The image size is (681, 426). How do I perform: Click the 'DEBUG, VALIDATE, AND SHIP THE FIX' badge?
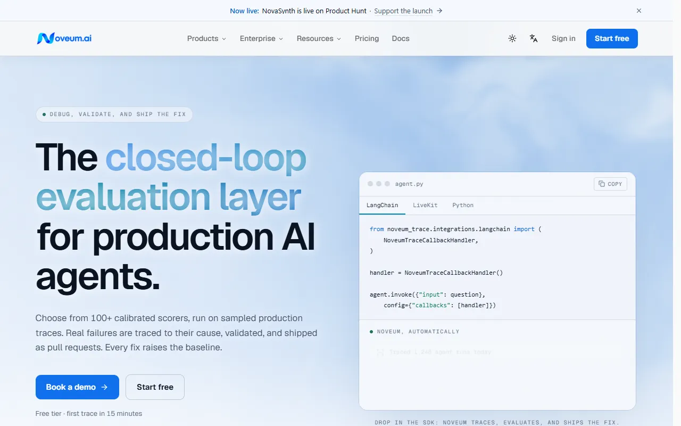pos(114,114)
